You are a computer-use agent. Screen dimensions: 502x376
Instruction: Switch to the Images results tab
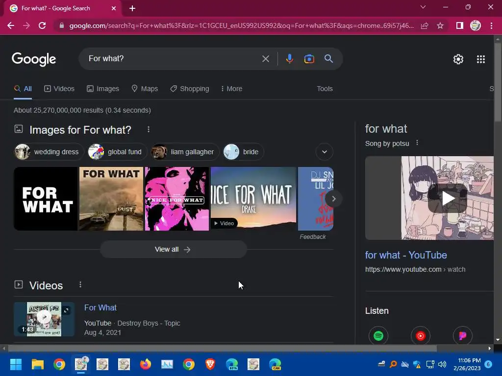click(x=103, y=89)
